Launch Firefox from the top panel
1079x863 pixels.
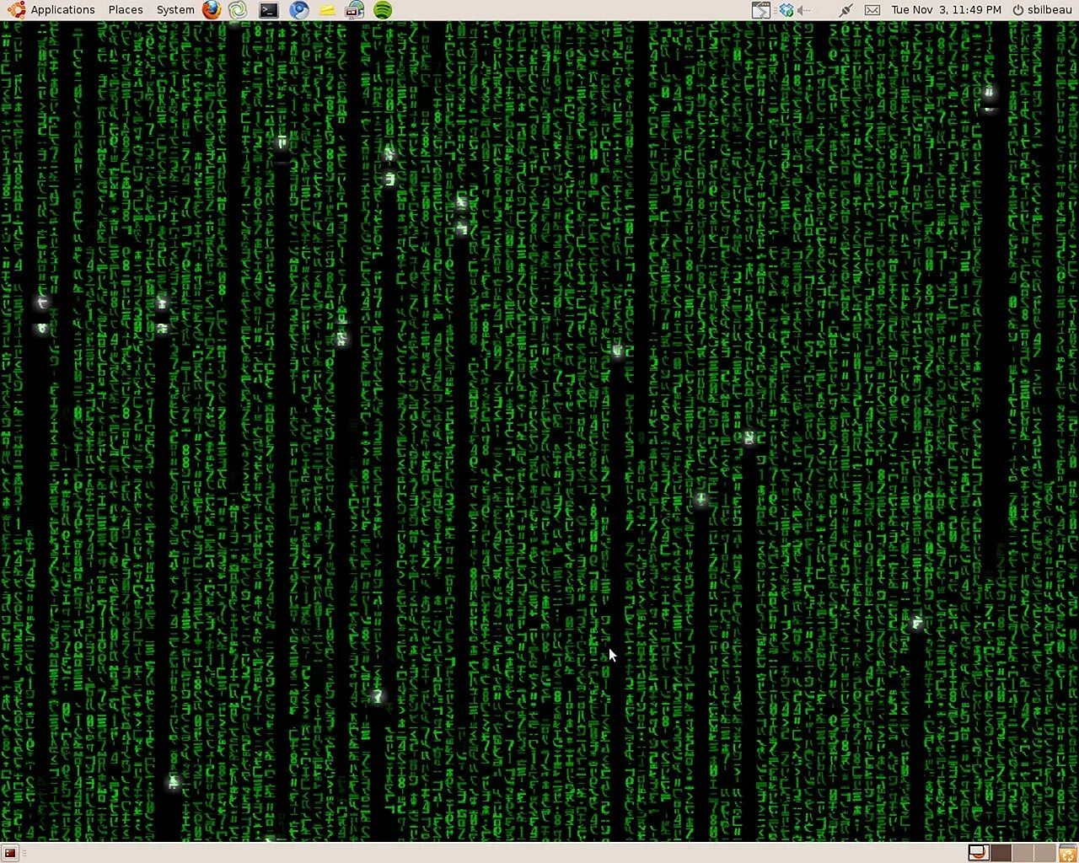[x=212, y=10]
